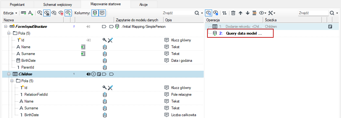341x118 pixels.
Task: Click the black left arrow icon in Children row
Action: click(88, 74)
